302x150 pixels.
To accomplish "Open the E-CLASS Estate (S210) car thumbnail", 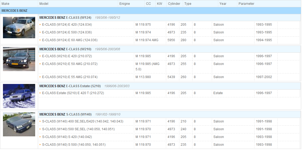I will coord(19,96).
